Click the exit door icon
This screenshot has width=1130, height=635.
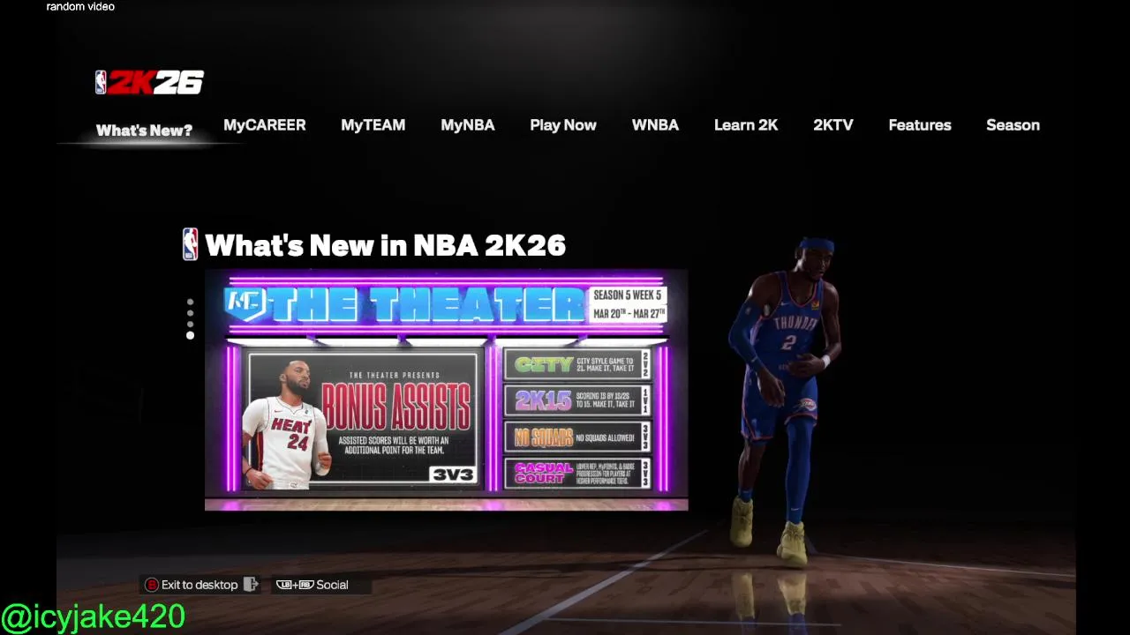coord(251,585)
